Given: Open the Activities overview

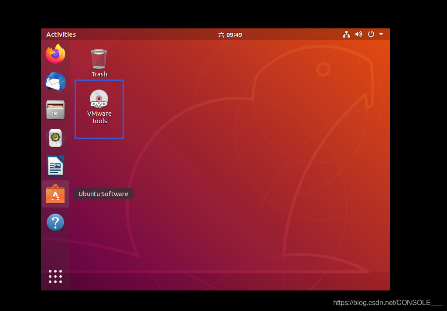Looking at the screenshot, I should pyautogui.click(x=61, y=35).
